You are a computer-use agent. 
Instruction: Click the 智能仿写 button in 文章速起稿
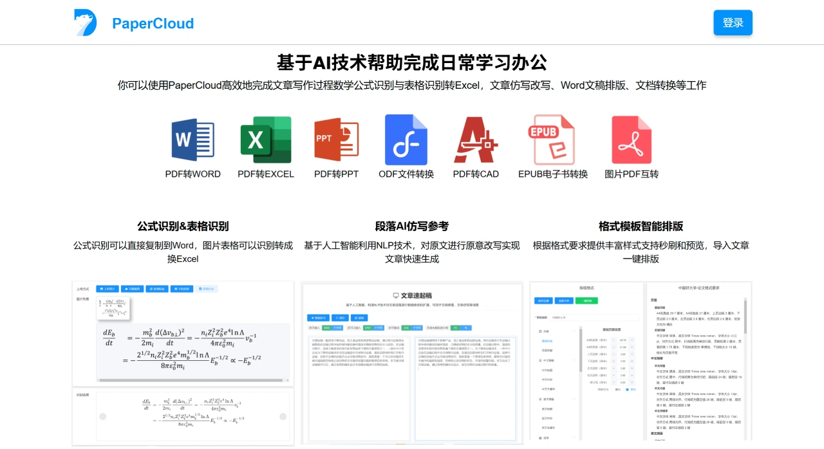[x=318, y=318]
